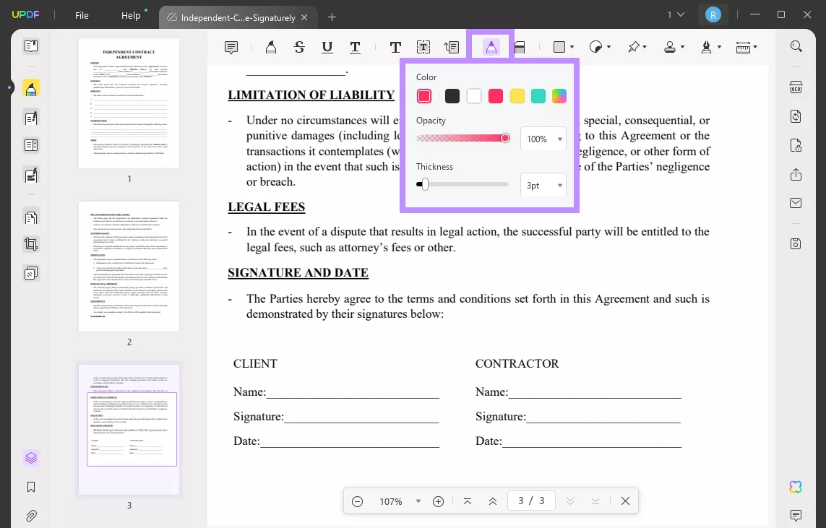
Task: Expand the Pin attachment tool dropdown
Action: [645, 48]
